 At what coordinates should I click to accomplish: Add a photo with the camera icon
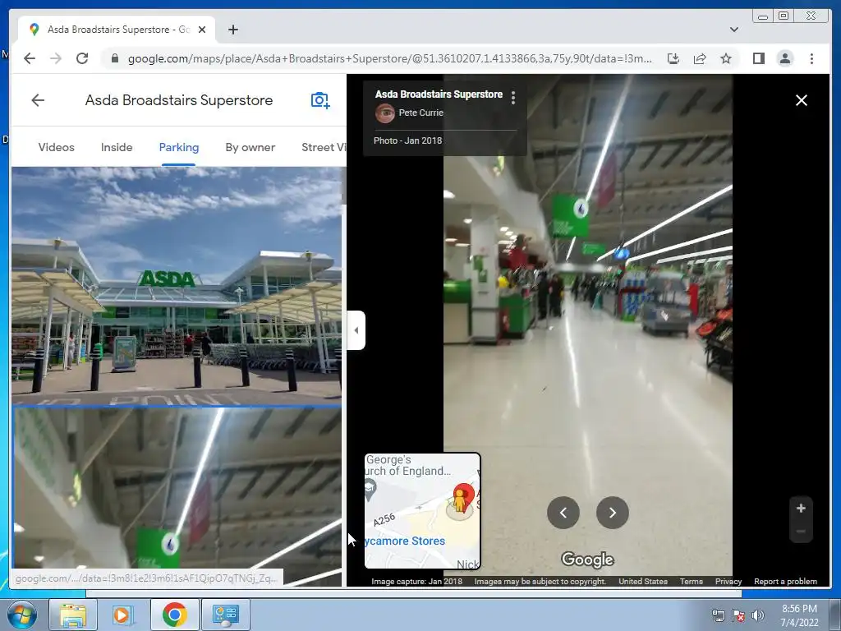(320, 99)
